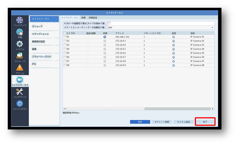Screen dimensions: 237x145
Task: Open the 画面表示設定 submenu item
Action: (44, 41)
